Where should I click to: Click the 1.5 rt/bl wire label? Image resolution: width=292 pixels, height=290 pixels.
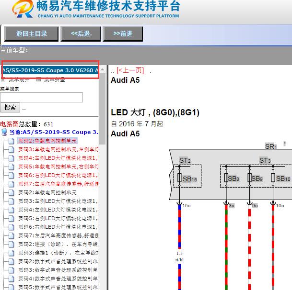click(x=179, y=257)
